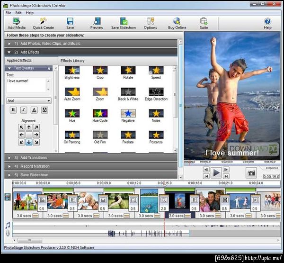Choose the Old Film effect

[x=100, y=137]
